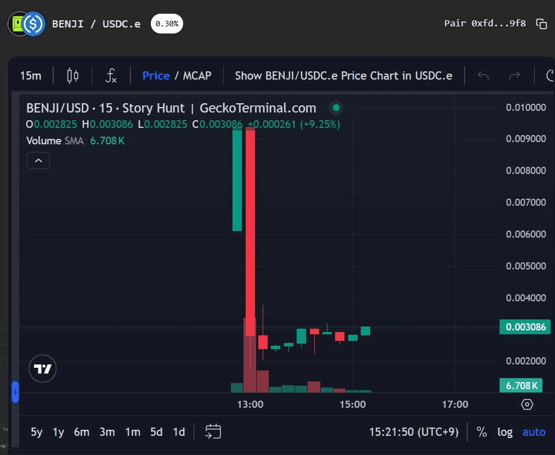The height and width of the screenshot is (455, 555).
Task: Toggle percent scale on price axis
Action: click(482, 432)
